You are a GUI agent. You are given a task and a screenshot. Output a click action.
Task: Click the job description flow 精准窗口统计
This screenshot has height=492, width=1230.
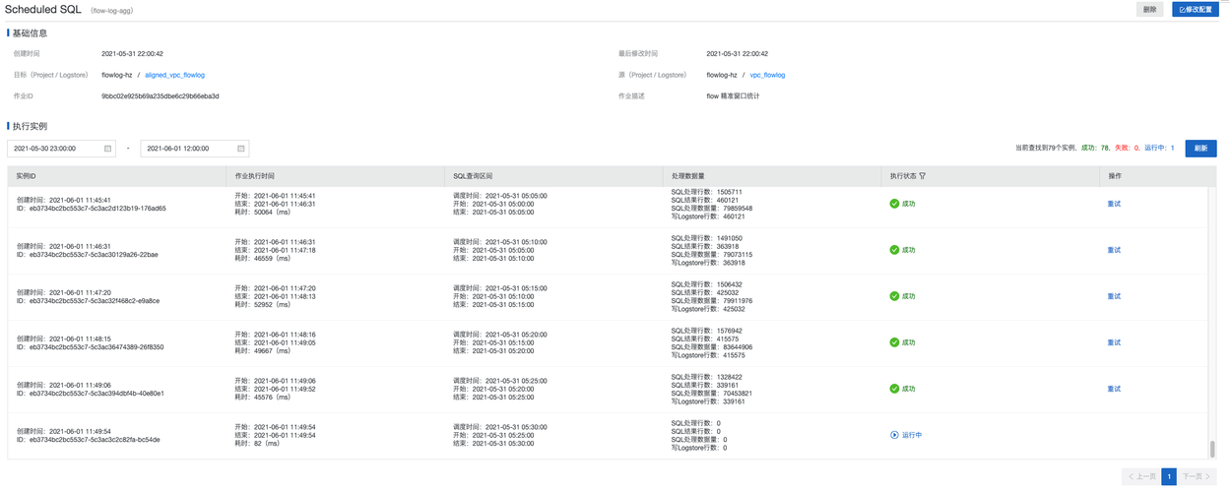click(x=733, y=96)
